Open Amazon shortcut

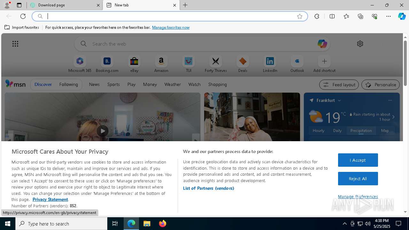(161, 65)
